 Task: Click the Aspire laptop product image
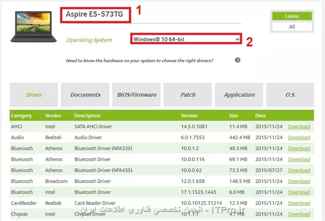[34, 27]
